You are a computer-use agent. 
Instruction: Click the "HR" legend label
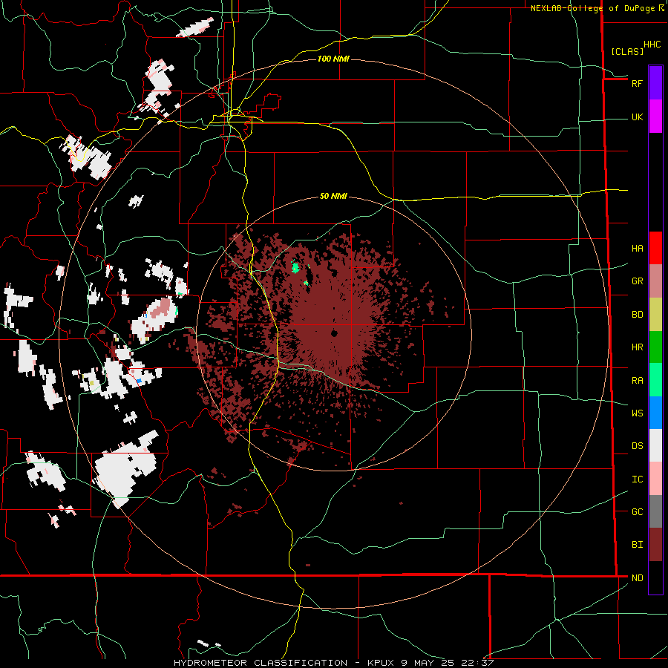[x=637, y=347]
